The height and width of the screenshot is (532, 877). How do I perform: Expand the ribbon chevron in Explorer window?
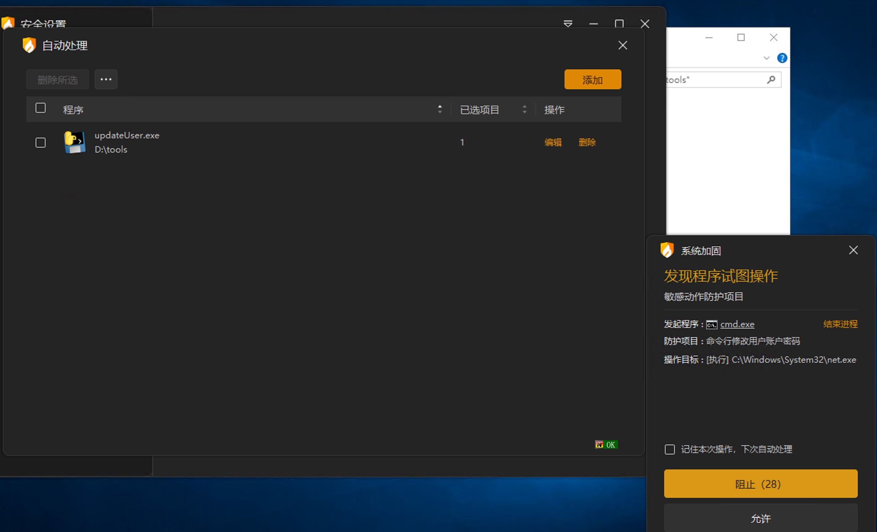[x=767, y=58]
